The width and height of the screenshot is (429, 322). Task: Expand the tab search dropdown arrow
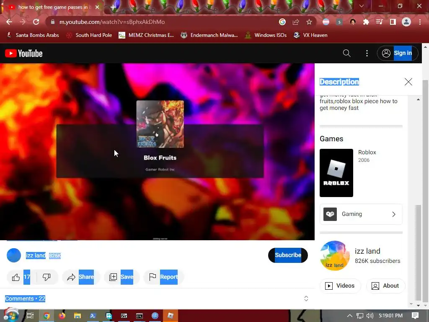pyautogui.click(x=362, y=6)
